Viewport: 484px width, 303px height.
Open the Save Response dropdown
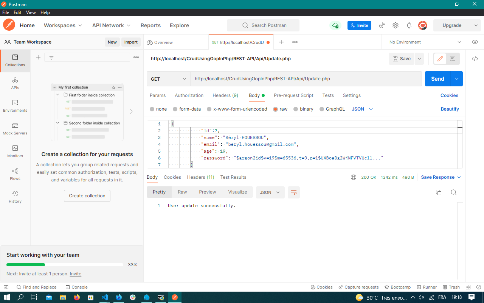tap(441, 177)
